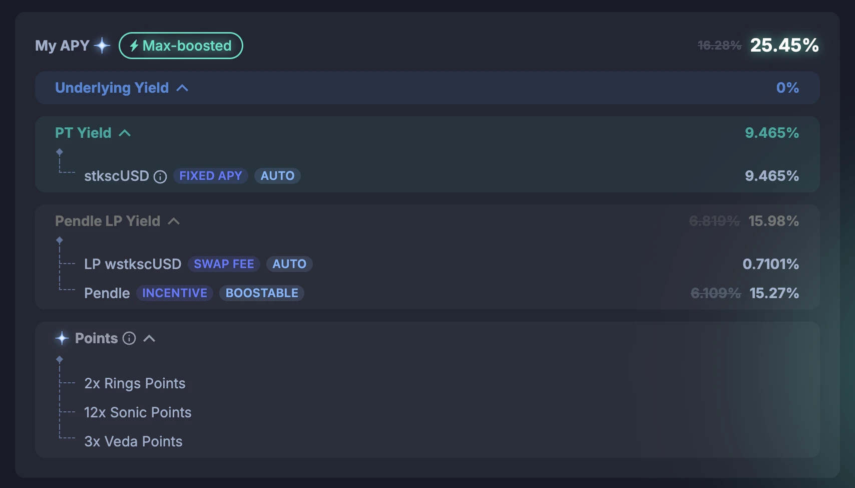
Task: Click the SWAP FEE tag
Action: coord(224,264)
